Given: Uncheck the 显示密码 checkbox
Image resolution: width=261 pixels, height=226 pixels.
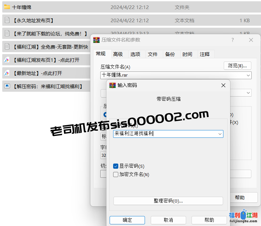Looking at the screenshot, I should (x=116, y=166).
